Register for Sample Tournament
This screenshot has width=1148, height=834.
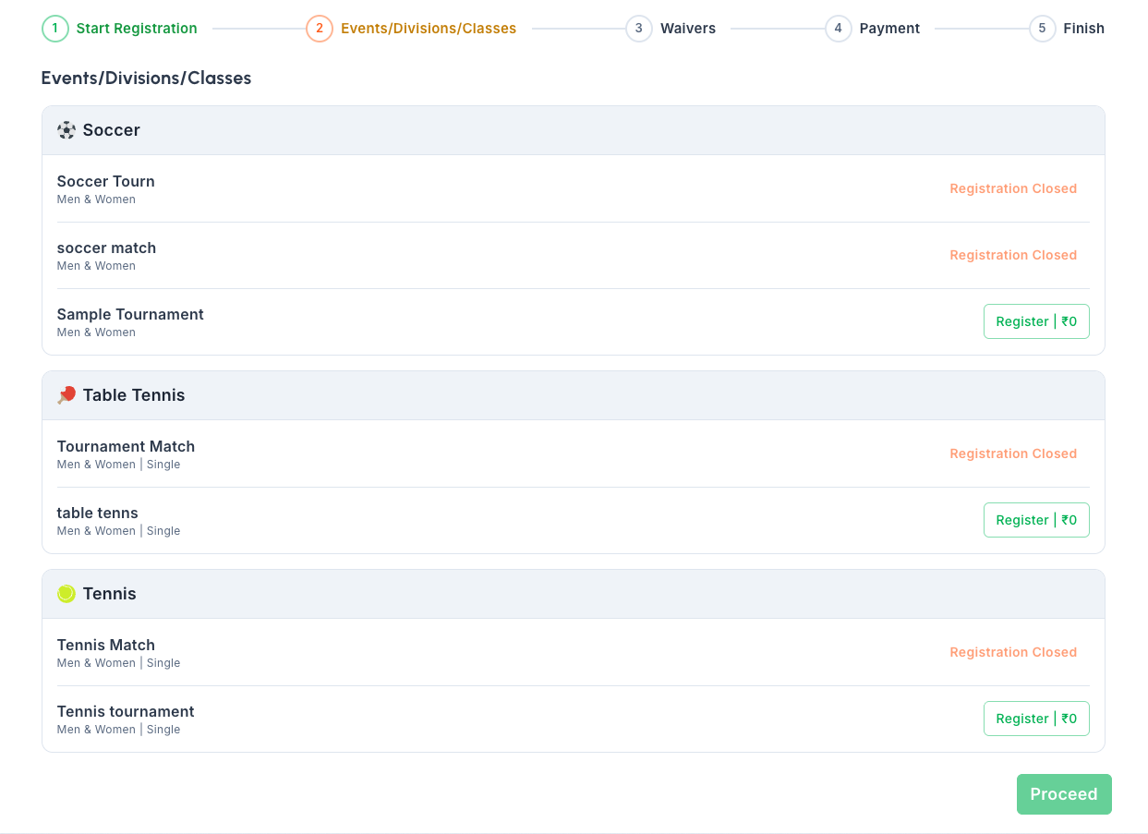click(1035, 321)
